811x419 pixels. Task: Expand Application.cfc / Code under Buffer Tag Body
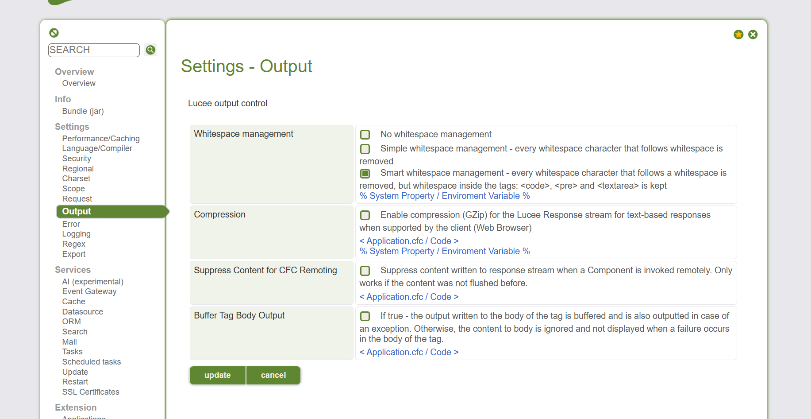pyautogui.click(x=409, y=352)
